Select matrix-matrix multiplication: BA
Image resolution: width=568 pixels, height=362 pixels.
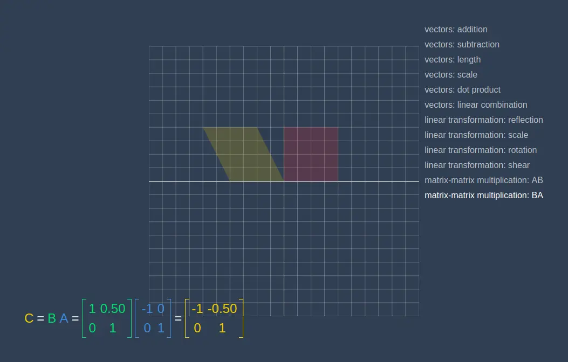coord(484,196)
